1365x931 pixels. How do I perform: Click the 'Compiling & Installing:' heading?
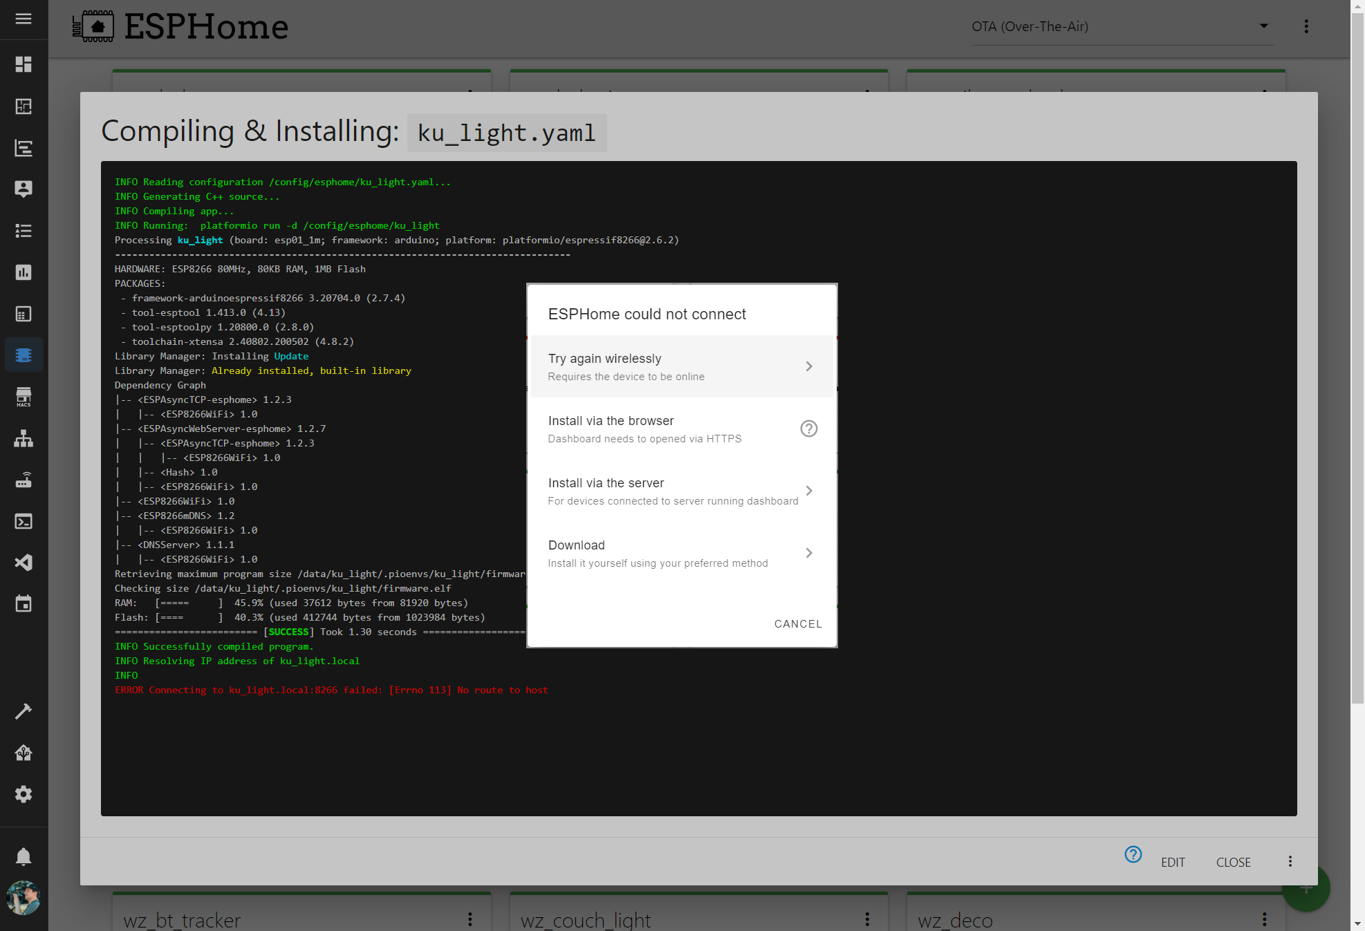point(250,131)
